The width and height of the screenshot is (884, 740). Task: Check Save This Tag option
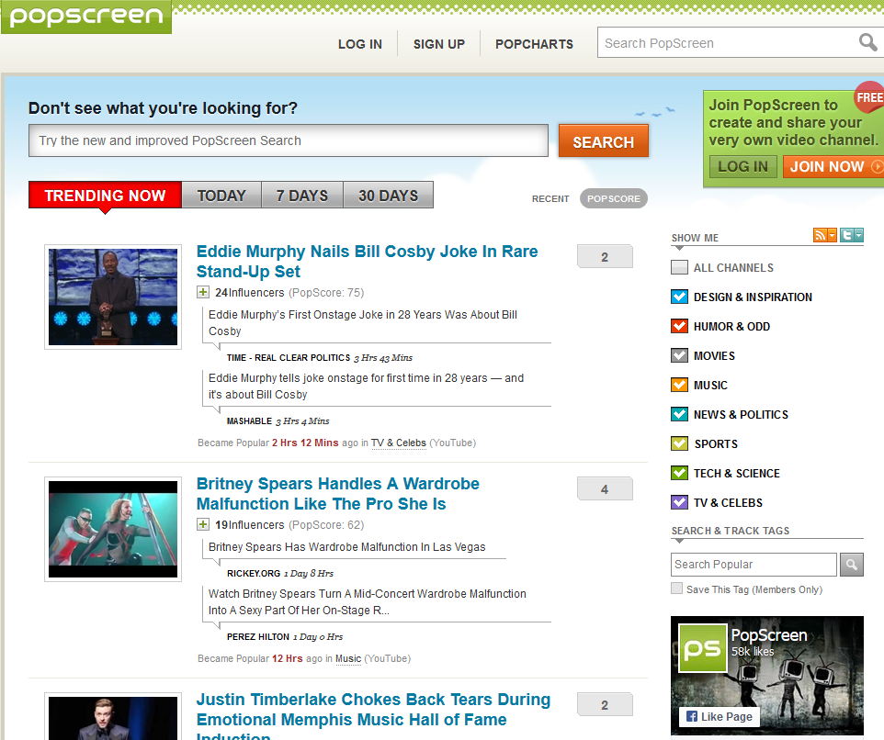click(x=676, y=587)
